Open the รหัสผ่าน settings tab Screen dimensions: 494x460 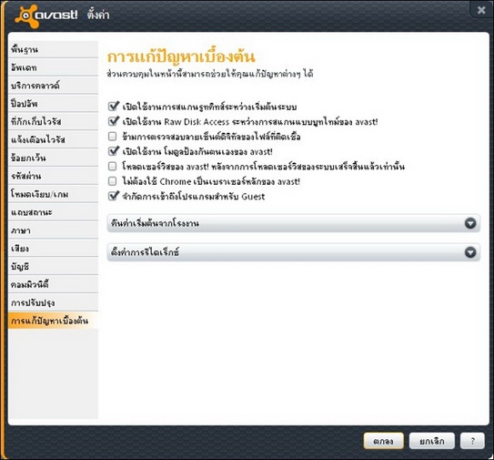pyautogui.click(x=54, y=176)
